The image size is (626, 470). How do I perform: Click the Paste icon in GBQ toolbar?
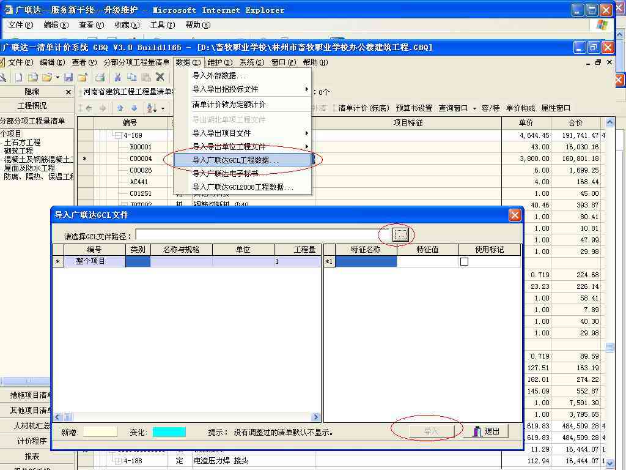click(146, 77)
